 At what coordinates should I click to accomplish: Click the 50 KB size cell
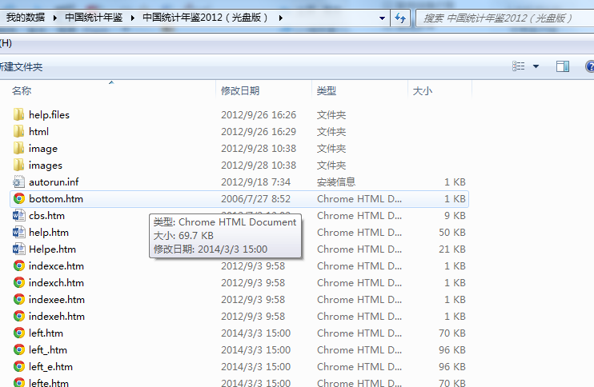[452, 232]
